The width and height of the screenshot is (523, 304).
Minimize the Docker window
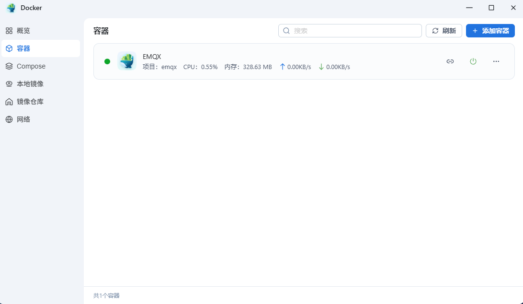click(469, 8)
